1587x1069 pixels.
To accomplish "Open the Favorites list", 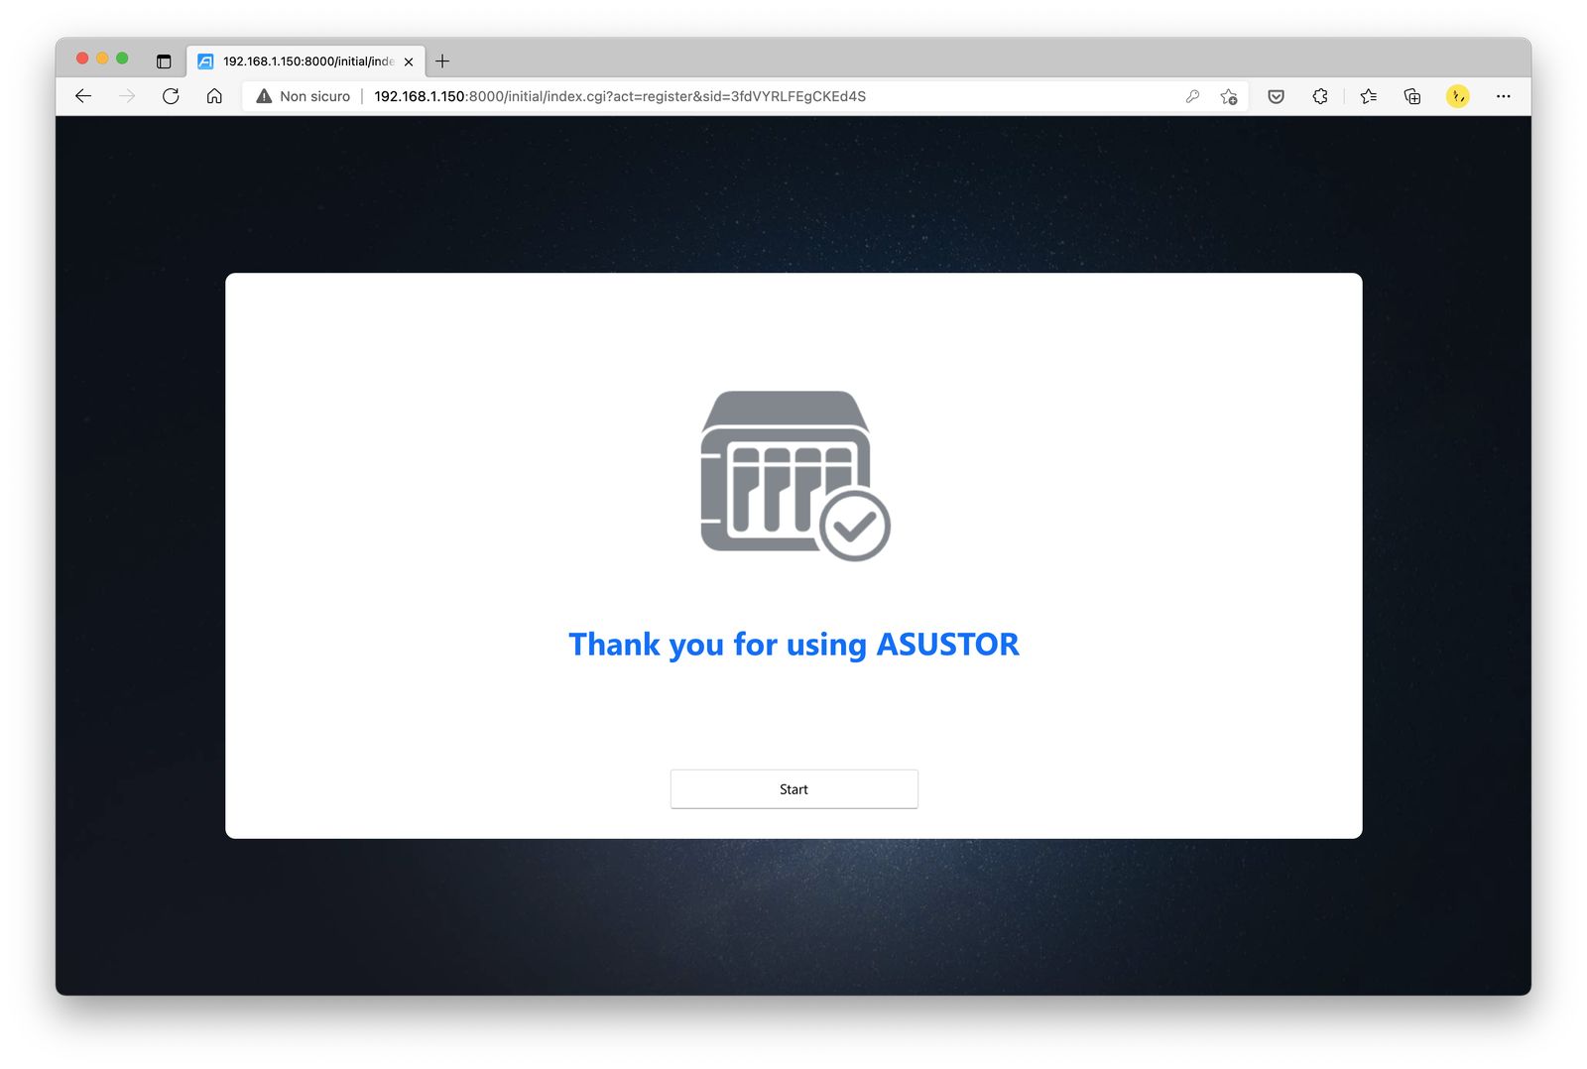I will pyautogui.click(x=1369, y=96).
